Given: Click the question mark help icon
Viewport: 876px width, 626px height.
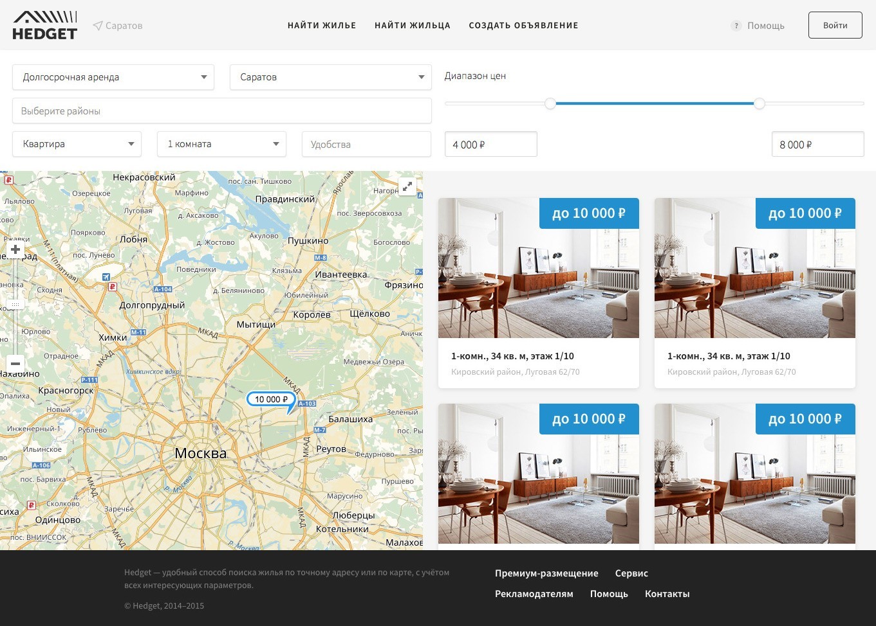Looking at the screenshot, I should pyautogui.click(x=736, y=26).
